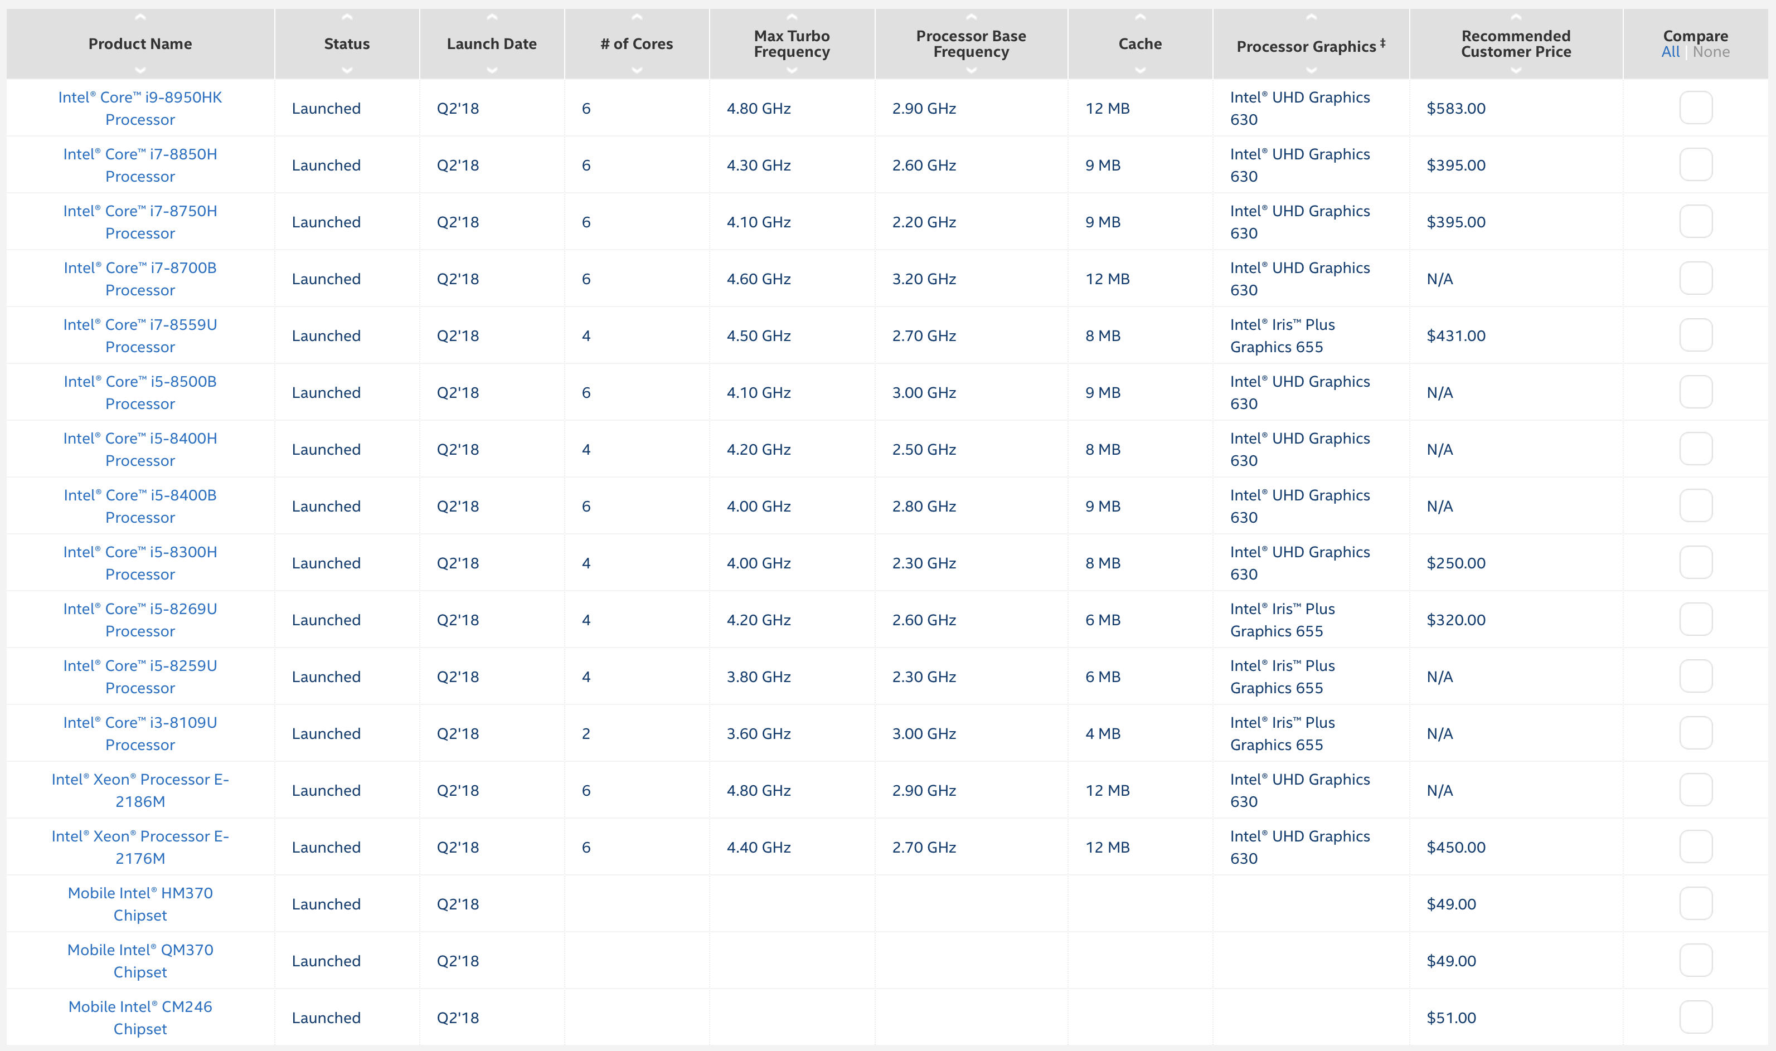Sort Product Name ascending with the up arrow

[x=140, y=17]
